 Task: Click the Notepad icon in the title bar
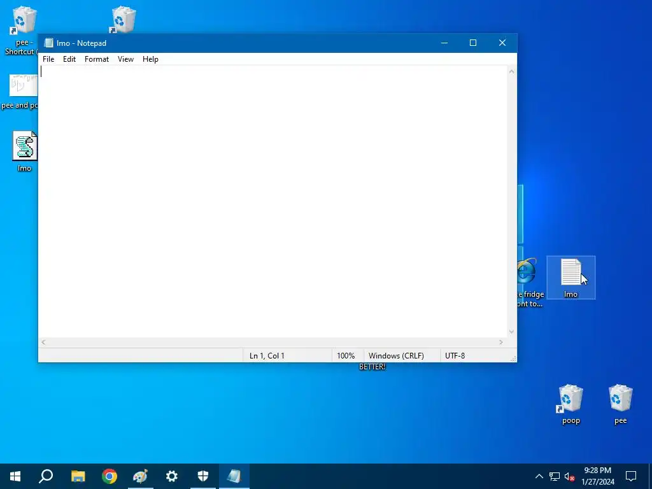(x=48, y=43)
